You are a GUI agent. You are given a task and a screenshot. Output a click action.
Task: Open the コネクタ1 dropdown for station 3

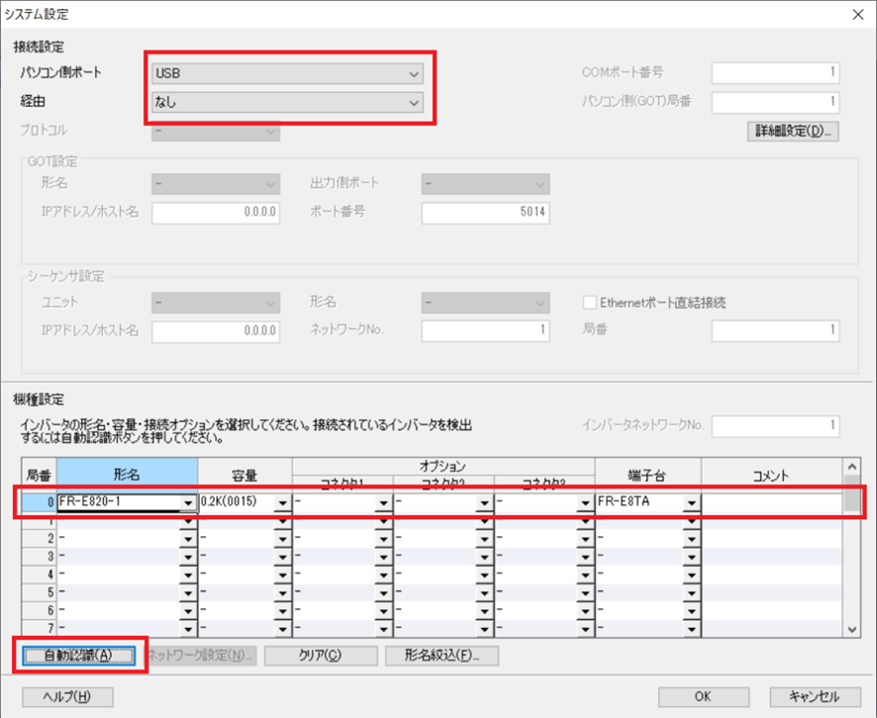383,557
